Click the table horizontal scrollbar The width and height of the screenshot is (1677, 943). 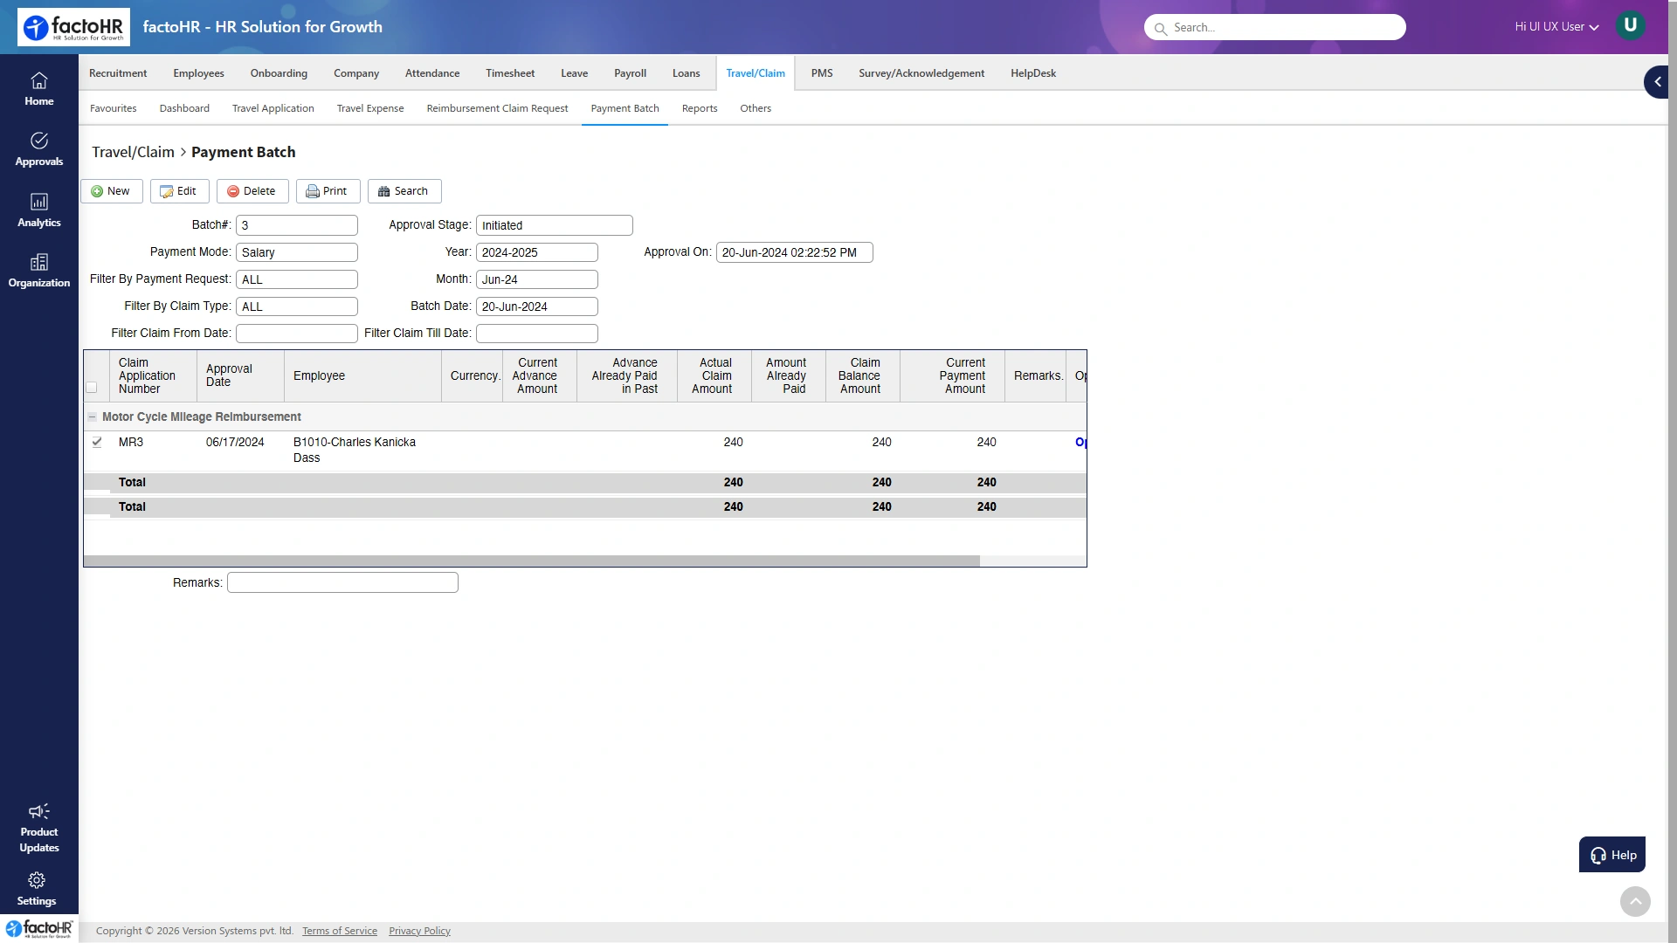(532, 561)
